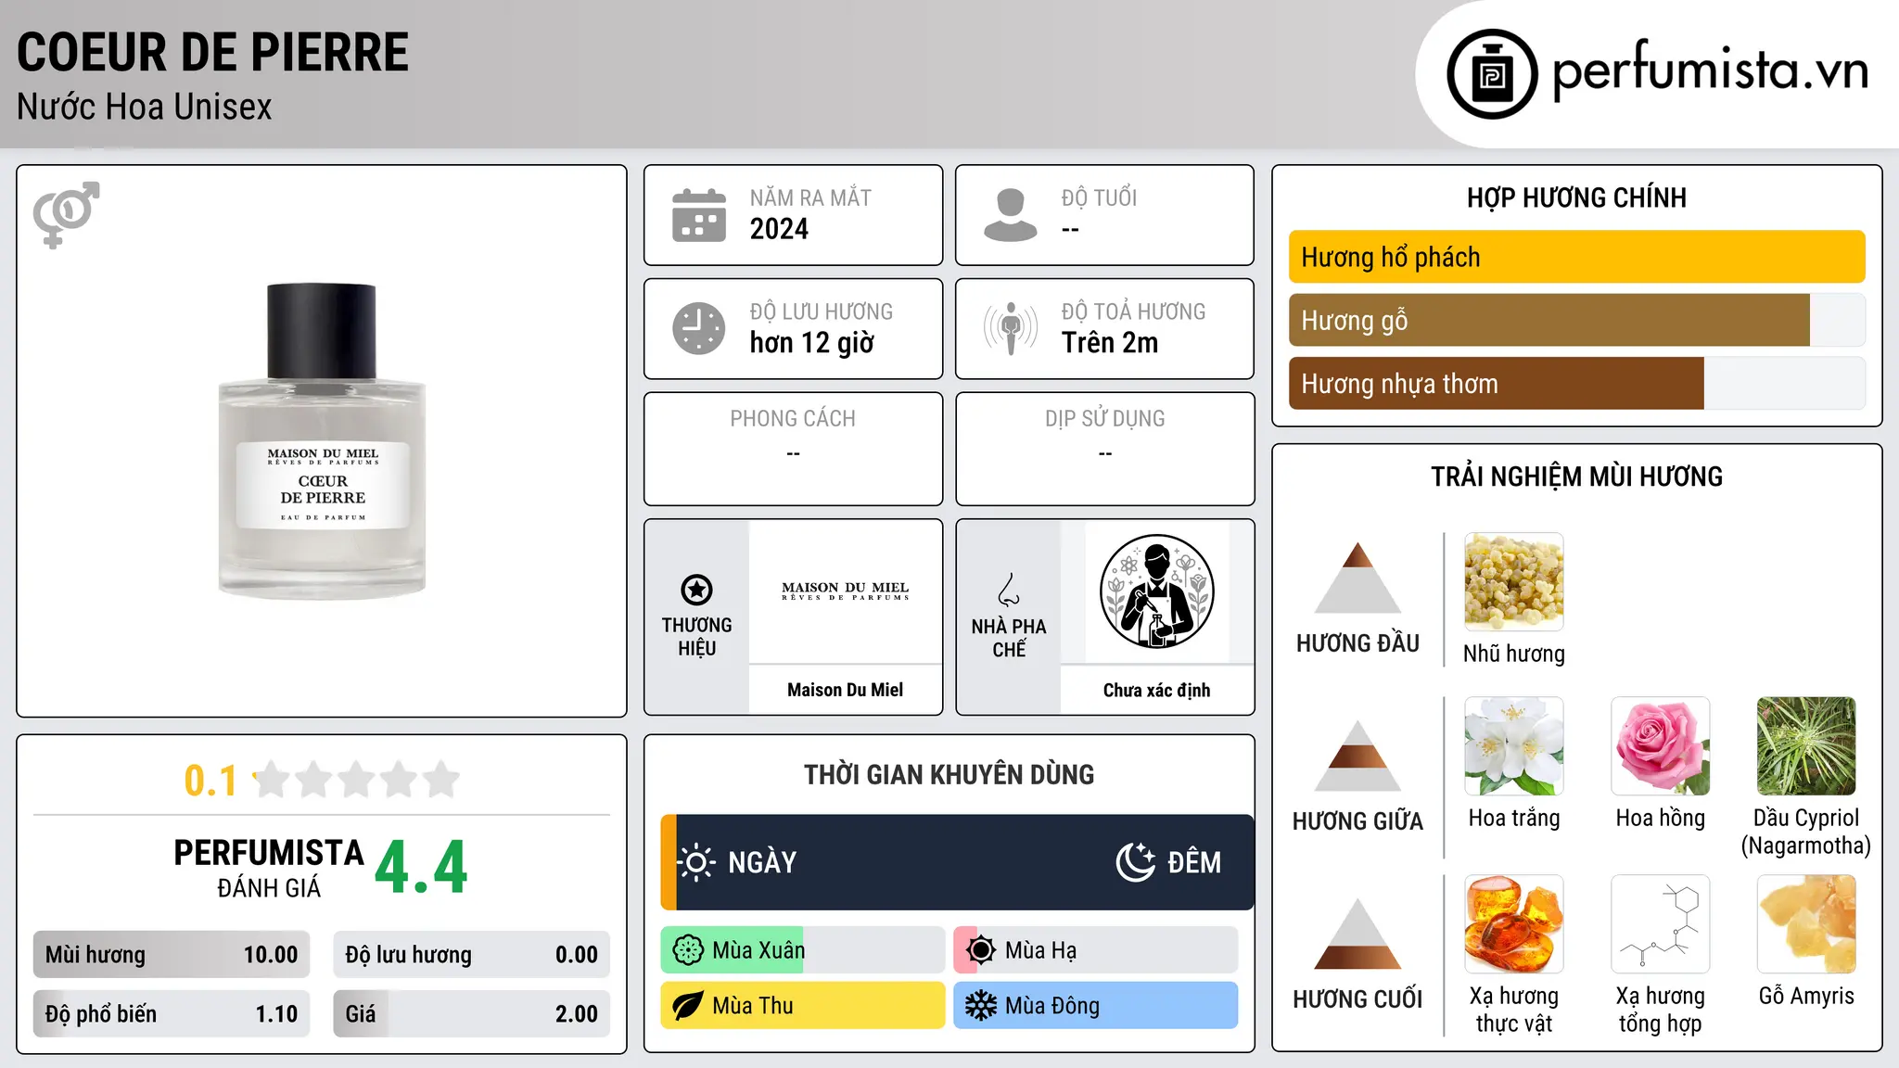
Task: Open the Xạ hương thực vật note image
Action: [1513, 924]
